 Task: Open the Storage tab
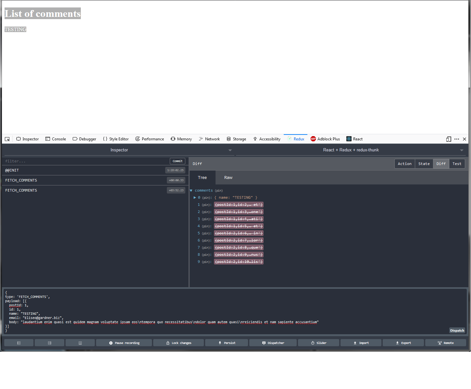pos(236,139)
